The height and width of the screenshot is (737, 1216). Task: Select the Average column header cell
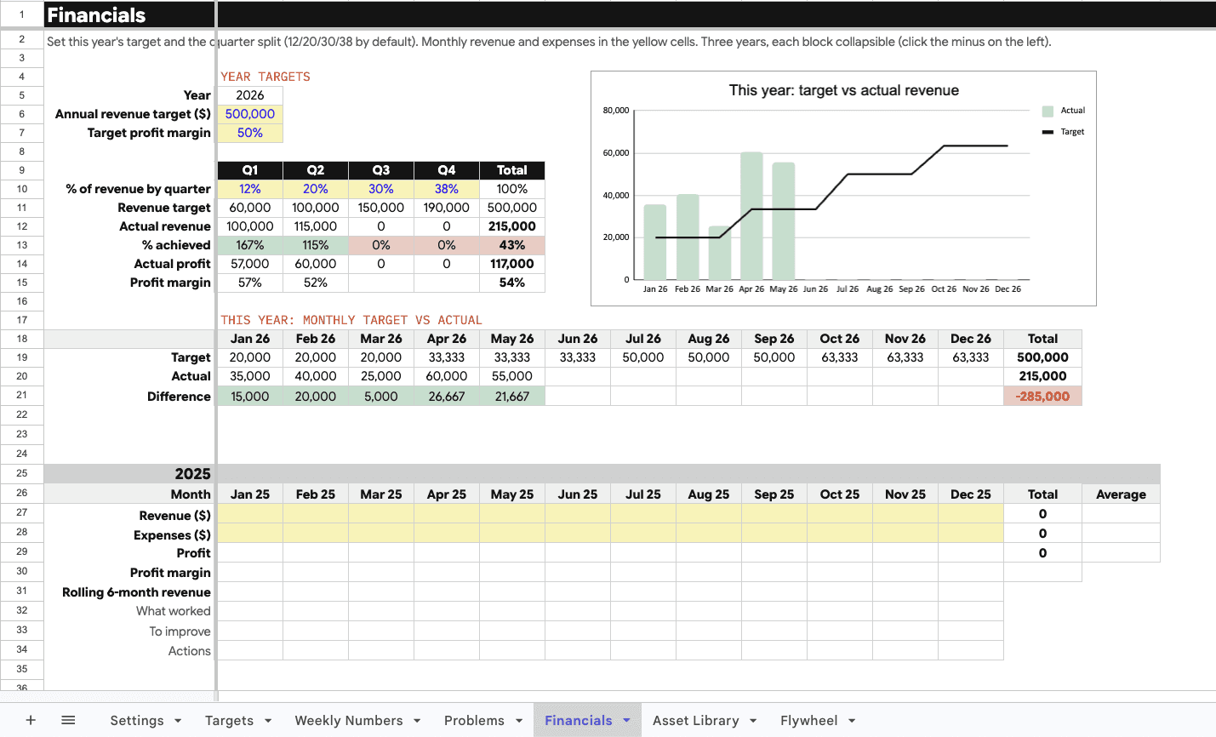click(1121, 494)
